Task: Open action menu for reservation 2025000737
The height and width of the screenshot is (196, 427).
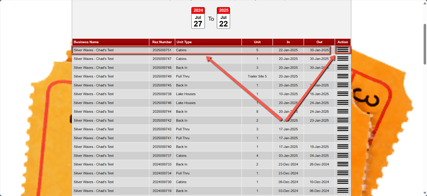Action: (x=343, y=155)
